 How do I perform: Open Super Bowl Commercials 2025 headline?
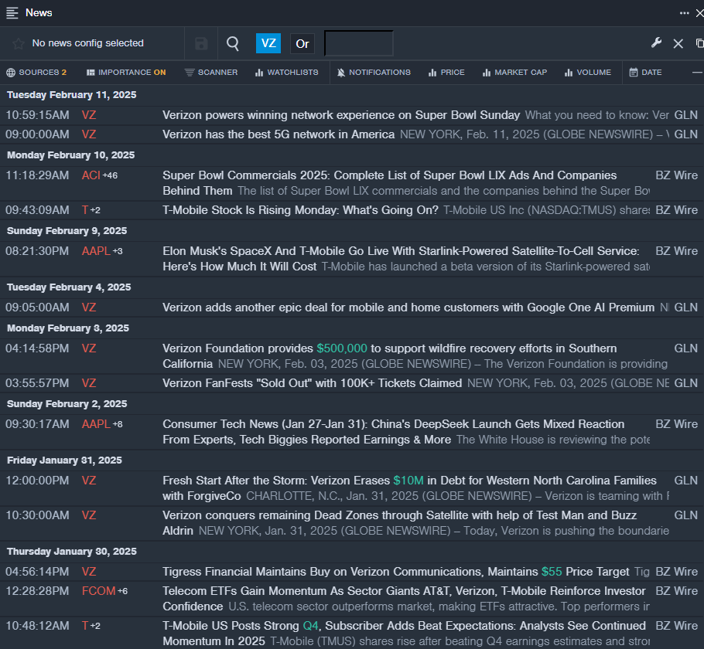tap(390, 183)
